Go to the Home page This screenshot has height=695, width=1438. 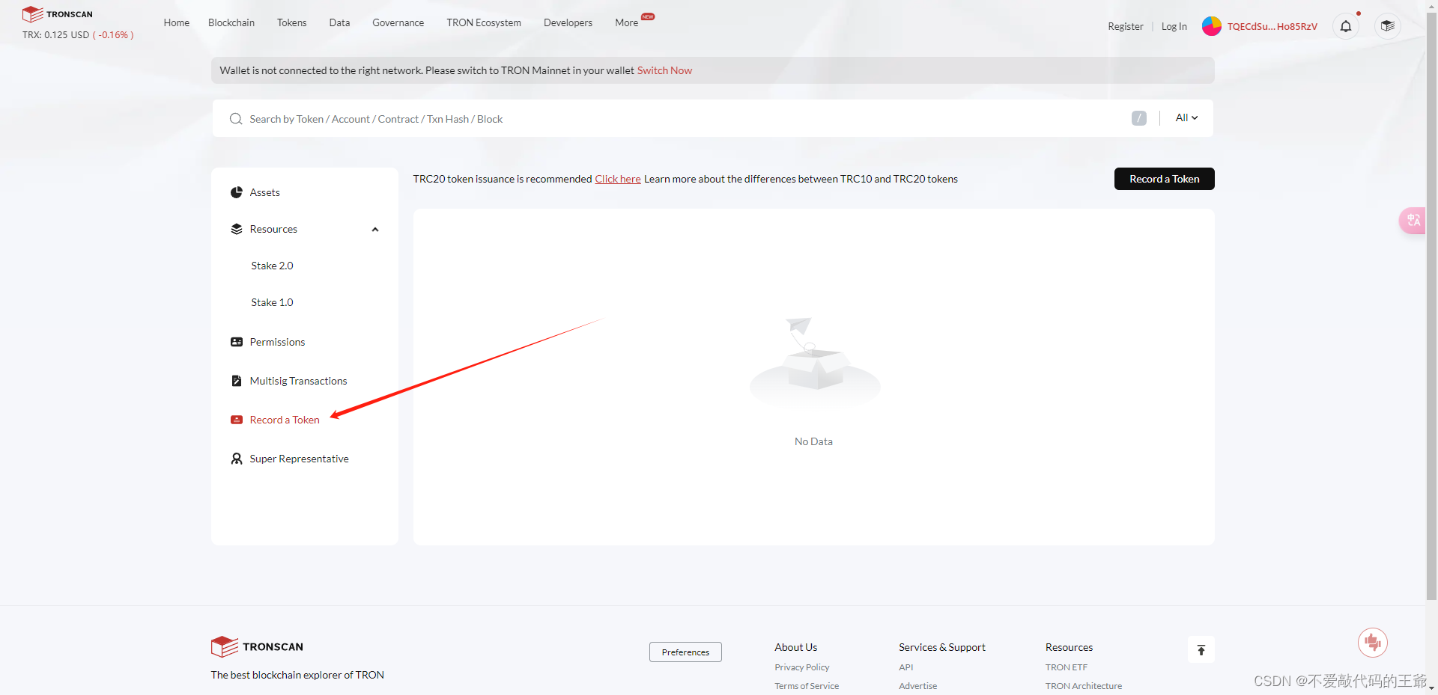(x=177, y=22)
